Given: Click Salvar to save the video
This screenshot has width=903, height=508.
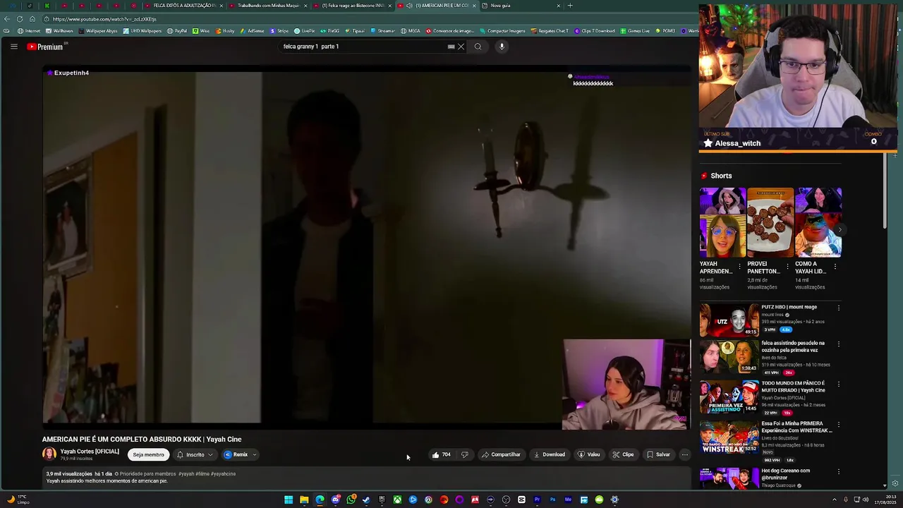Looking at the screenshot, I should (658, 454).
